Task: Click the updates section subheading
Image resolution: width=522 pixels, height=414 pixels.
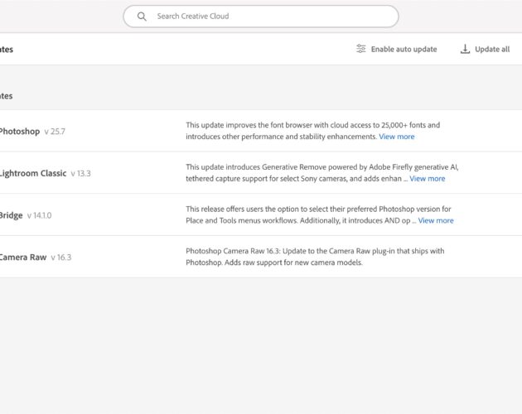Action: pos(7,96)
